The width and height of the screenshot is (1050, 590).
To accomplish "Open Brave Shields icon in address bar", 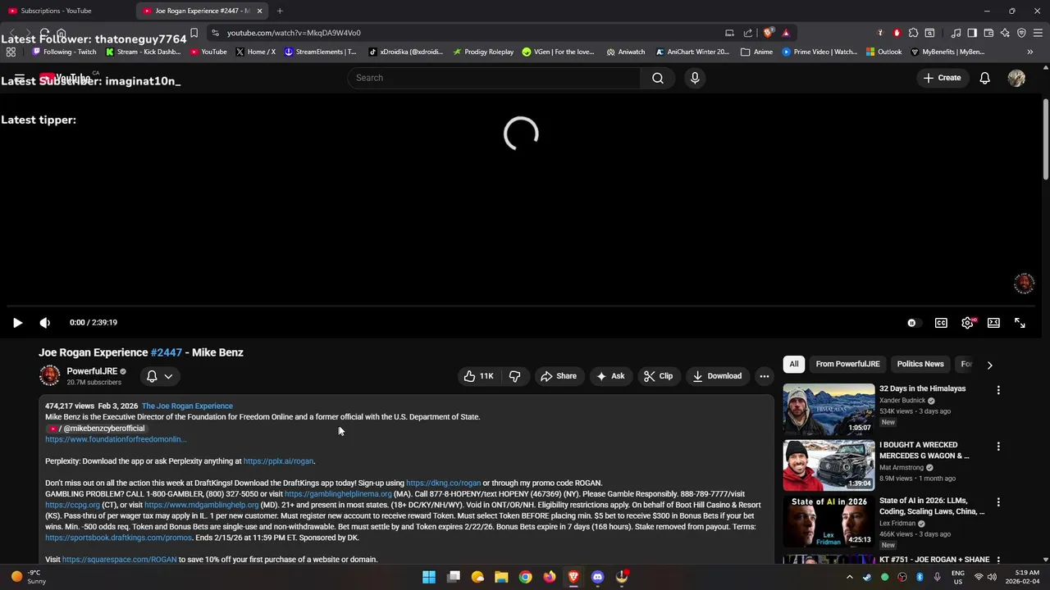I will pyautogui.click(x=769, y=33).
